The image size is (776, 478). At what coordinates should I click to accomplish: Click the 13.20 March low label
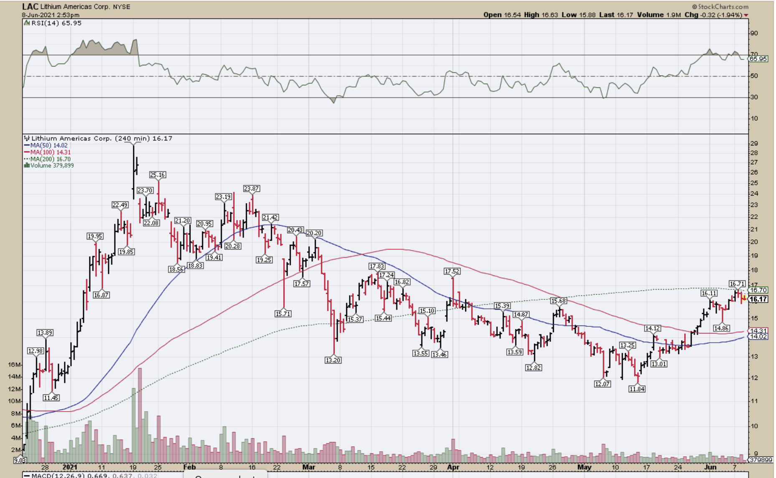click(x=333, y=360)
